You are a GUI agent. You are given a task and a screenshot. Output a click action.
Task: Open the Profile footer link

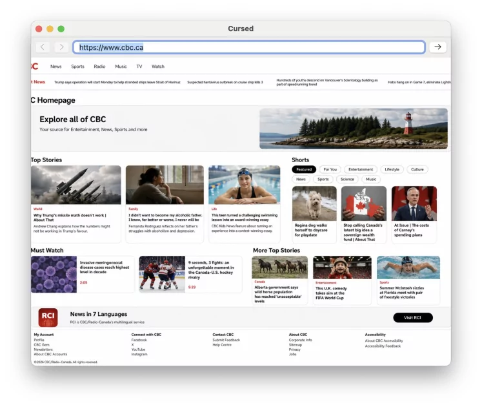click(39, 340)
